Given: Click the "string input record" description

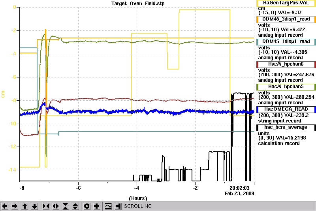Looking at the screenshot, I should (x=280, y=121).
